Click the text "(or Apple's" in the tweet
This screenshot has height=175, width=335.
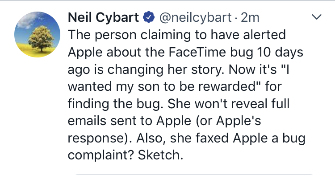(228, 121)
